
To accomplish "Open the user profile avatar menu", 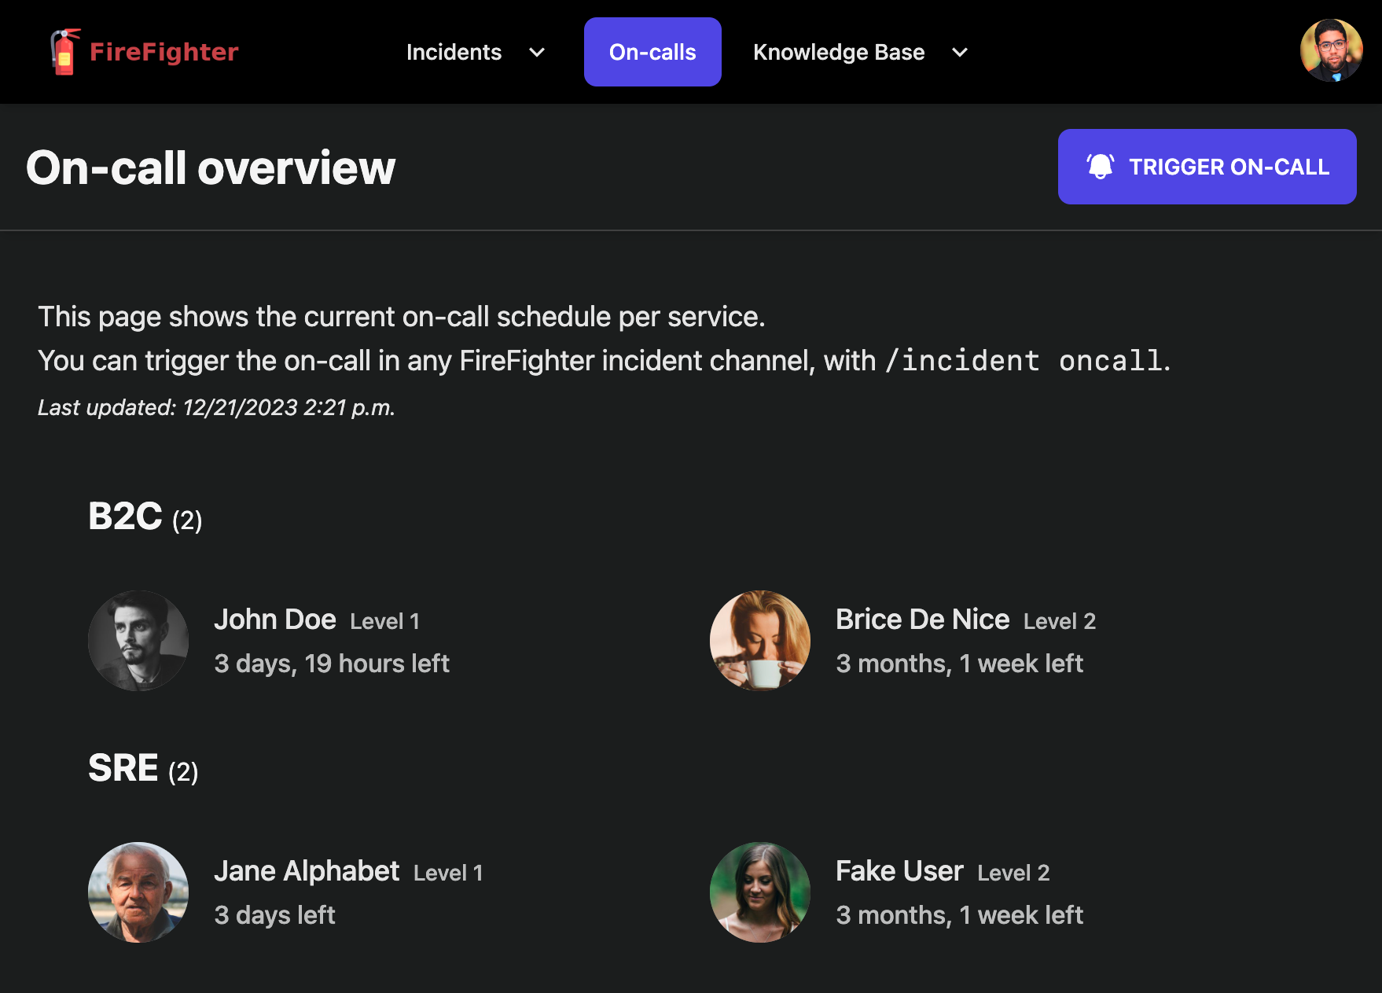I will [x=1331, y=50].
